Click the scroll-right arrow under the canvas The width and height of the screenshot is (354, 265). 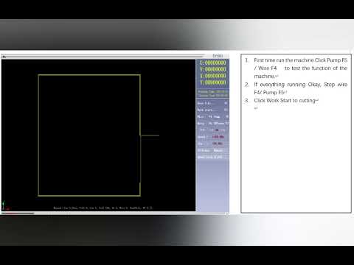tap(226, 213)
